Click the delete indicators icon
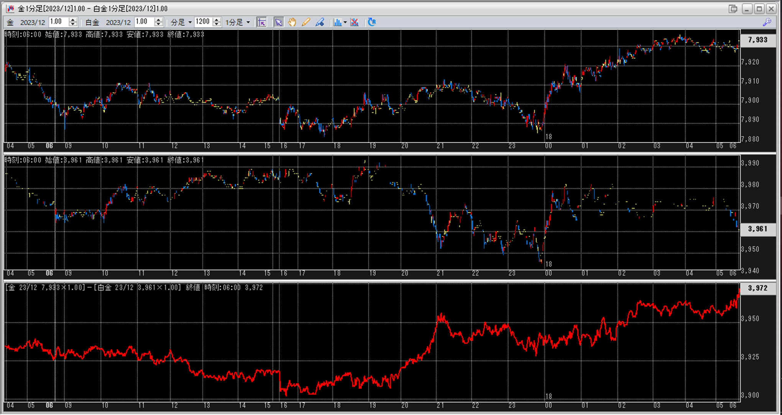 [355, 22]
